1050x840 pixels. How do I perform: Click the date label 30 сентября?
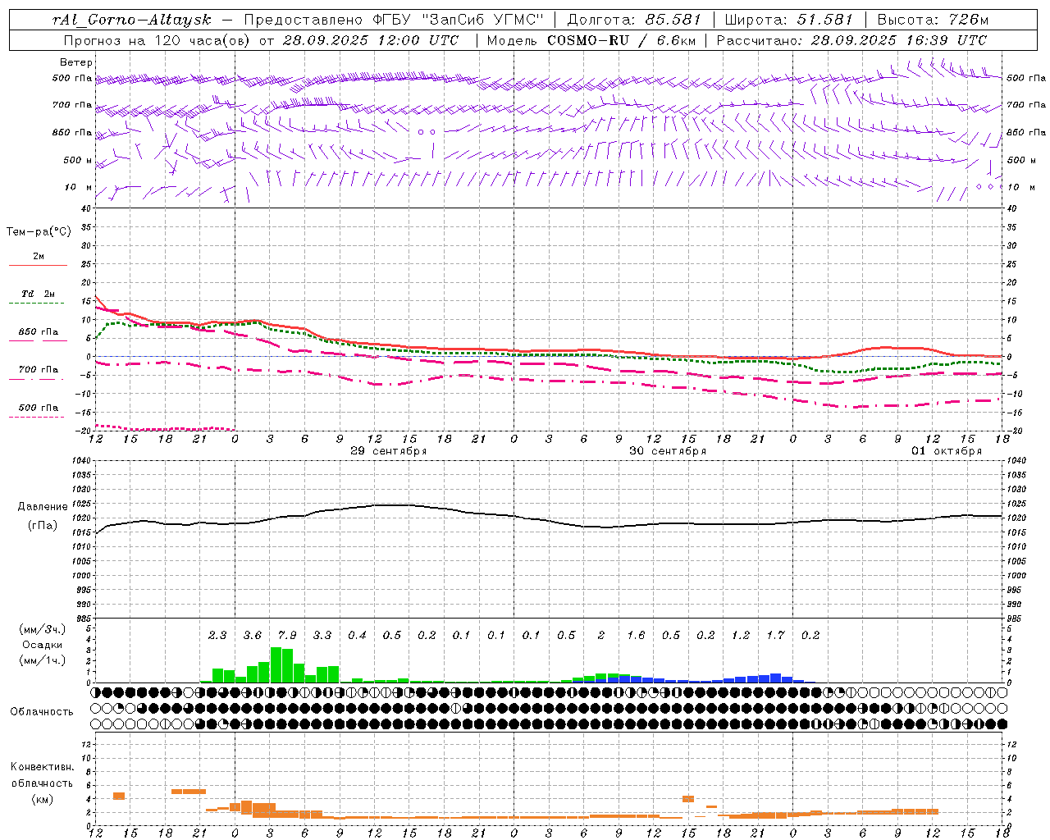[668, 451]
